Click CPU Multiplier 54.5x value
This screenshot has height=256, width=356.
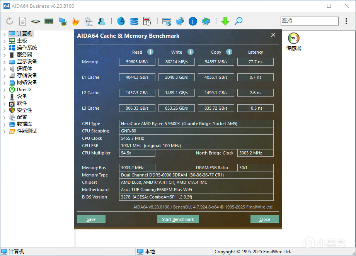pyautogui.click(x=137, y=153)
